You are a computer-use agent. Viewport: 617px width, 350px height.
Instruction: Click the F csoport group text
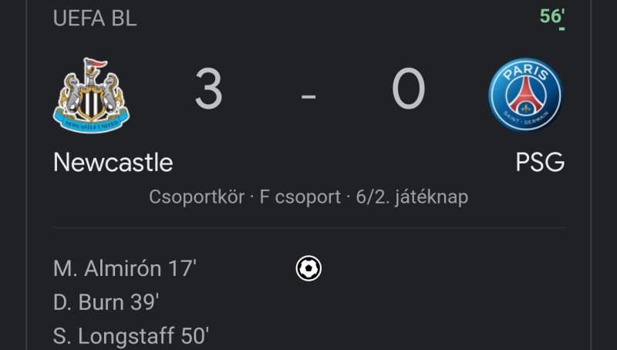click(300, 197)
